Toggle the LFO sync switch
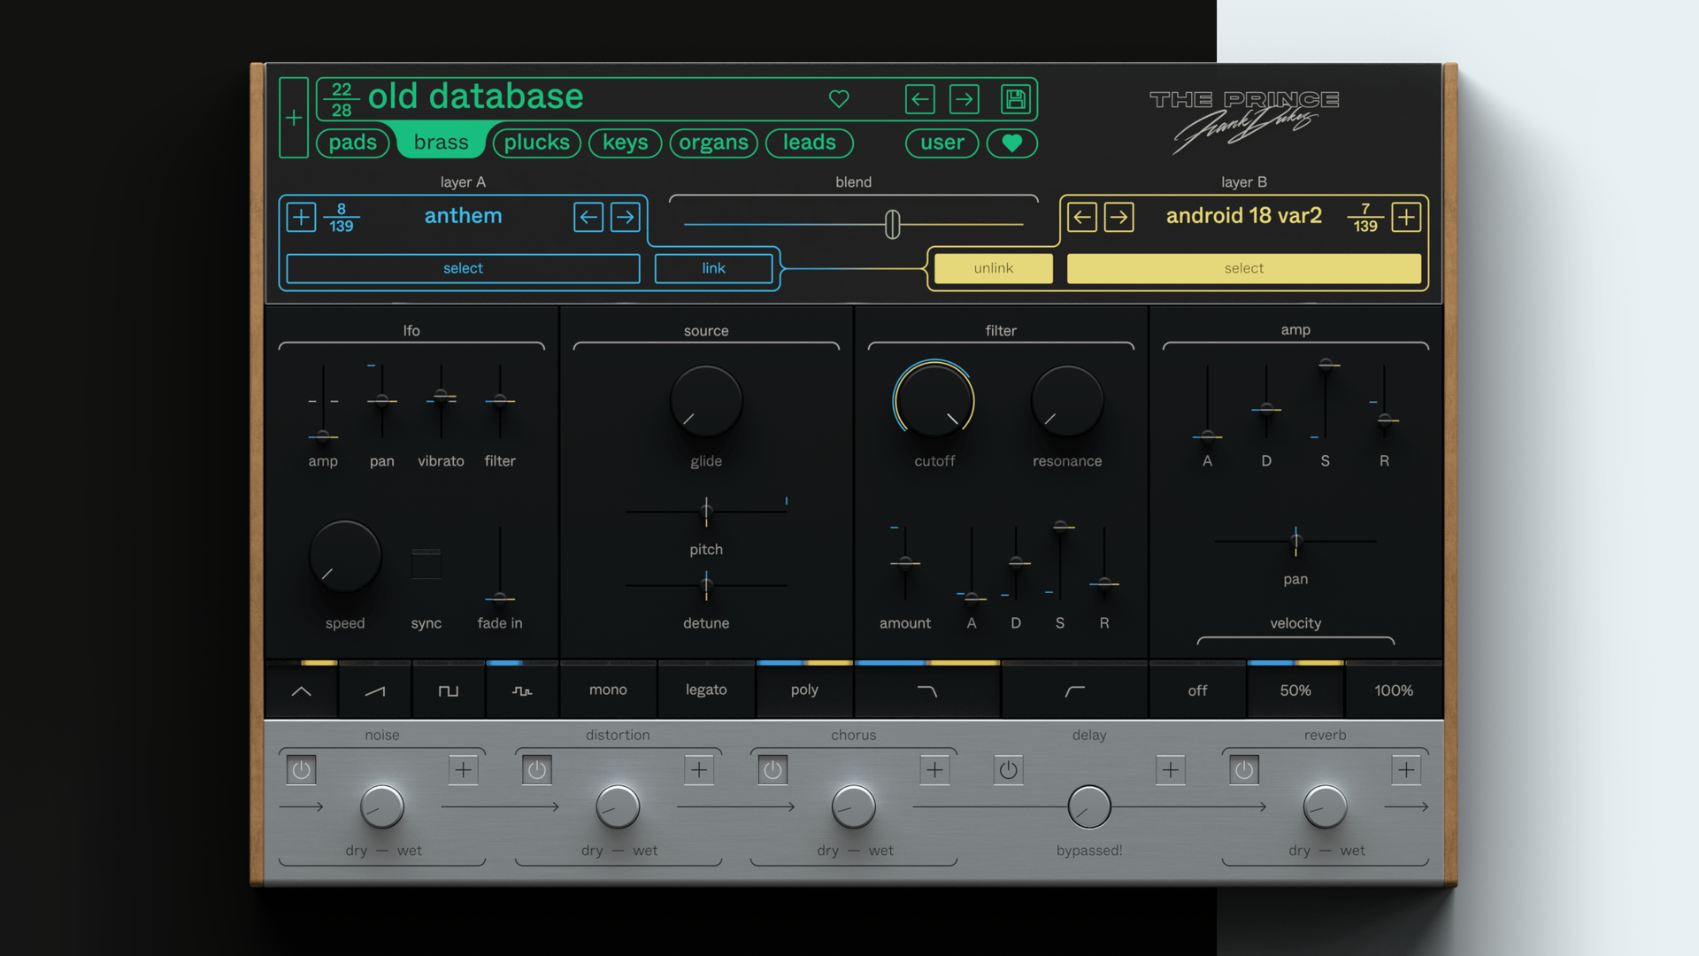1699x956 pixels. point(427,563)
